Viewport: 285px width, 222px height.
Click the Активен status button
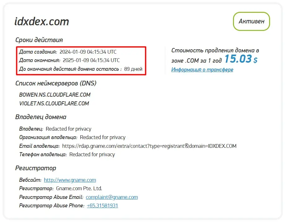coord(251,21)
